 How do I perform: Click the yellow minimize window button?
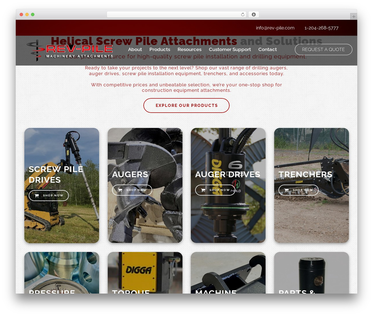(x=27, y=15)
